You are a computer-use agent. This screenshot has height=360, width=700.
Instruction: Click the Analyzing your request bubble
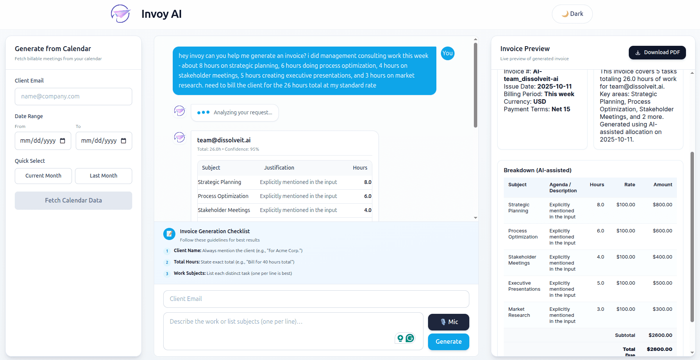click(x=235, y=113)
